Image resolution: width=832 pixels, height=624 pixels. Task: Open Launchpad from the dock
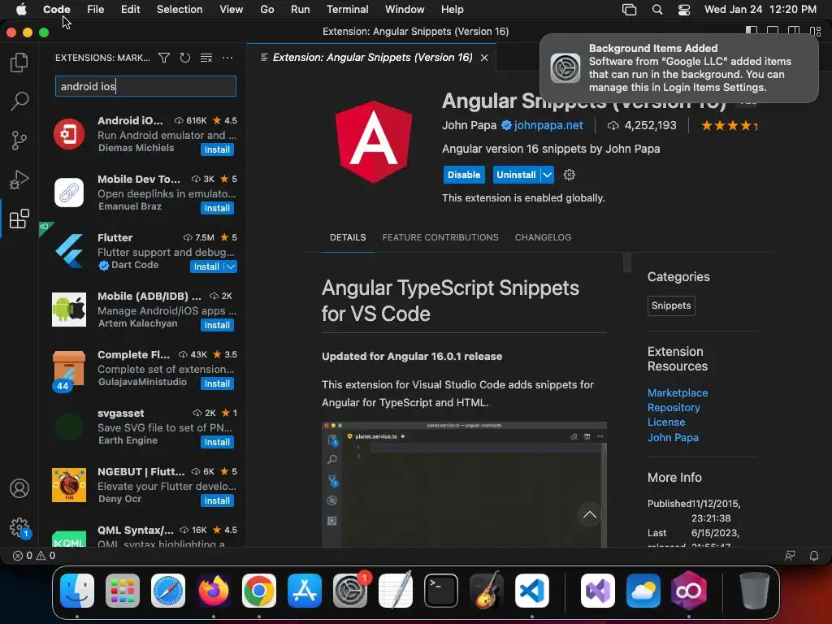pos(123,591)
